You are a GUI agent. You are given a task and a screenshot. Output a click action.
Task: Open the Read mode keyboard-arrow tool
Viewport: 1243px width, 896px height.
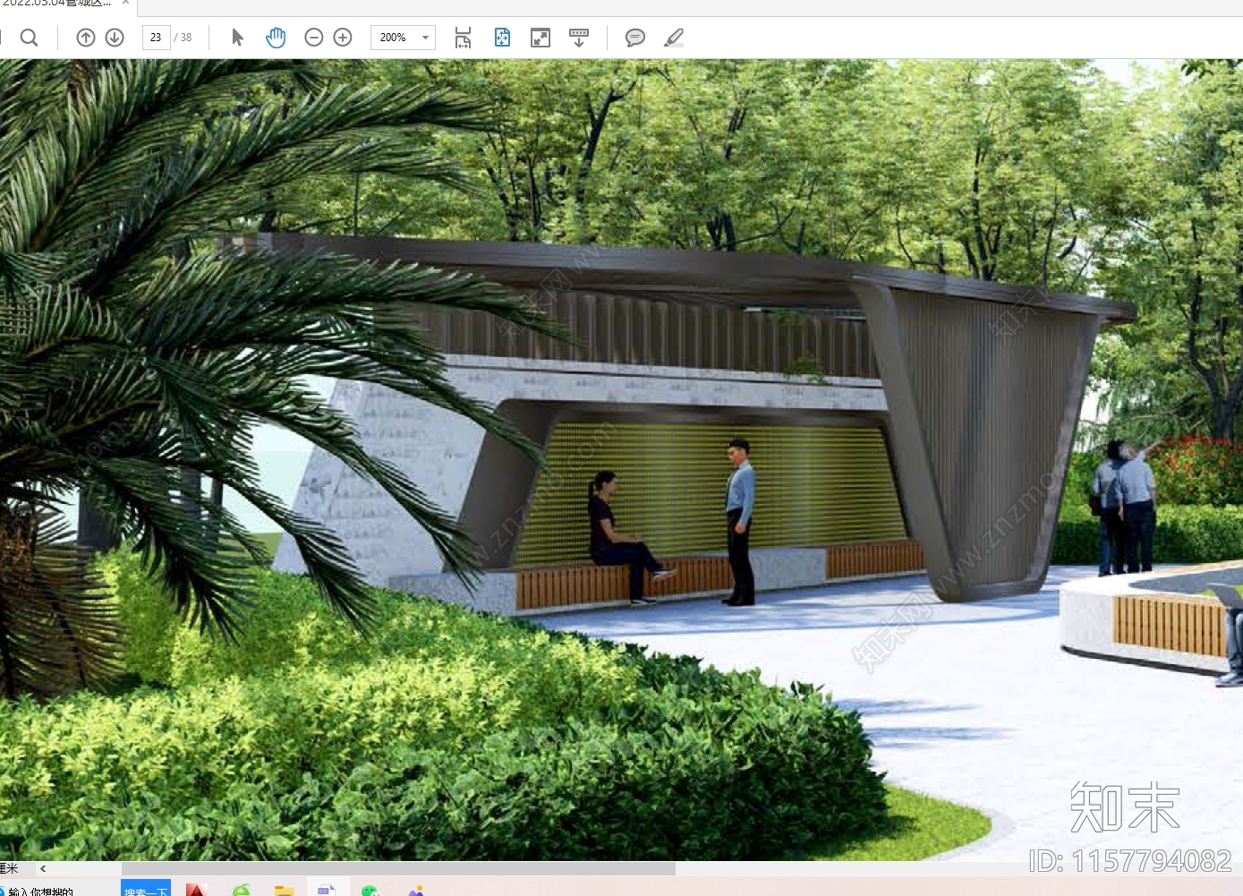pyautogui.click(x=579, y=38)
